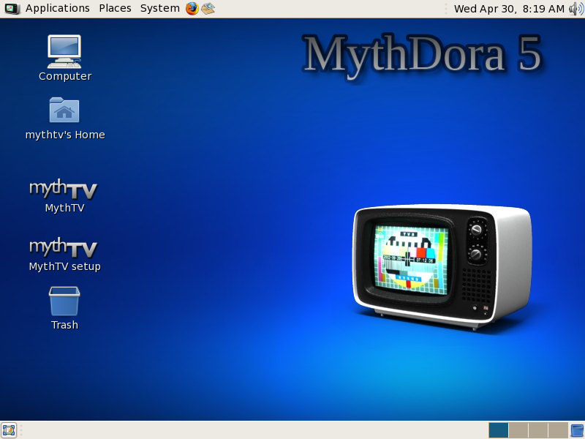Switch to the first (active) workspace
Viewport: 585px width, 439px height.
tap(499, 430)
